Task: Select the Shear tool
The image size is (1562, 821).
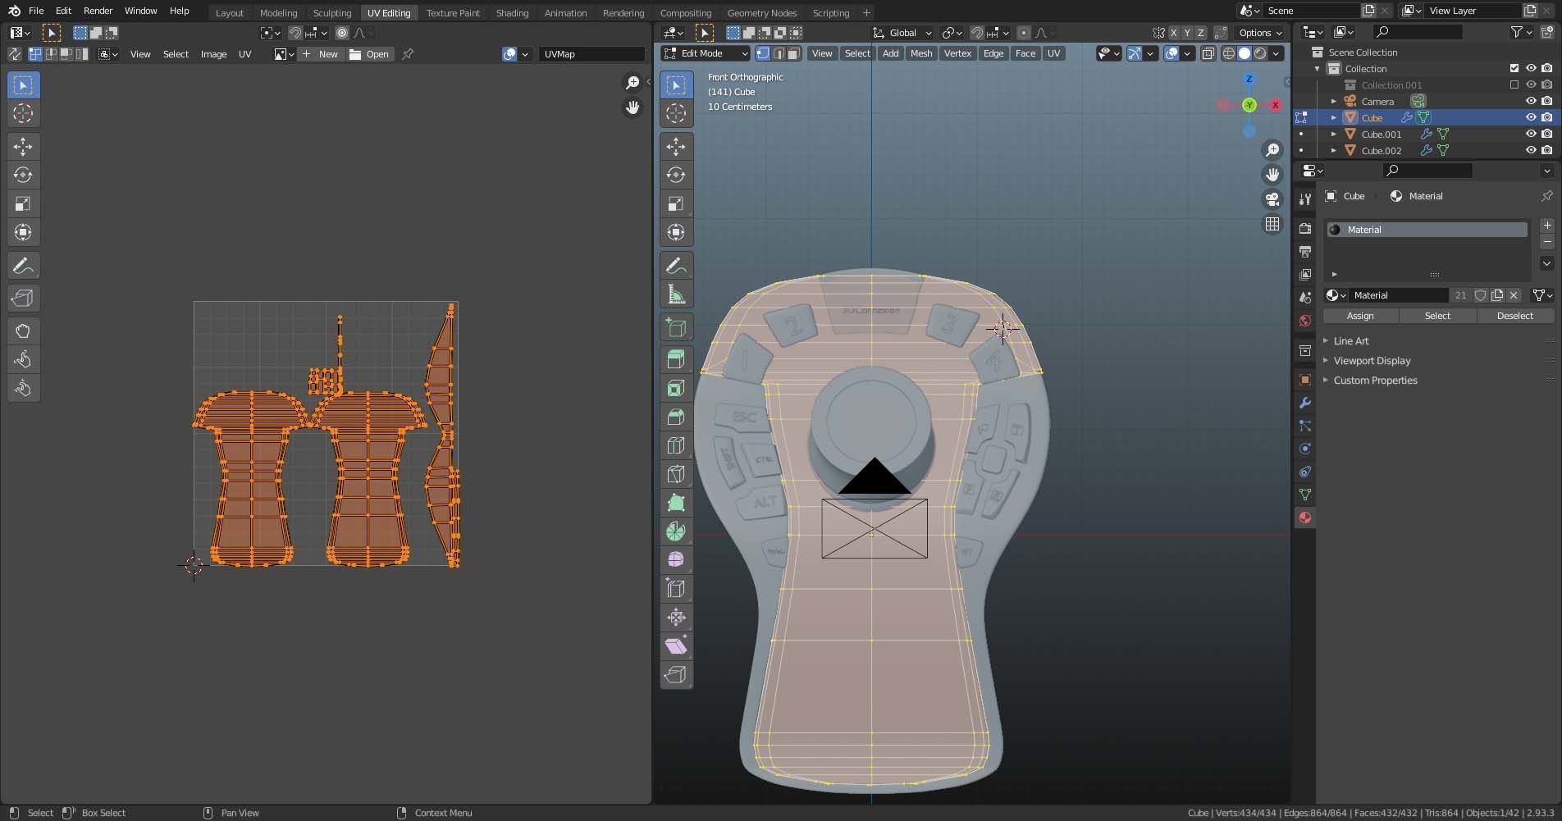Action: point(676,646)
